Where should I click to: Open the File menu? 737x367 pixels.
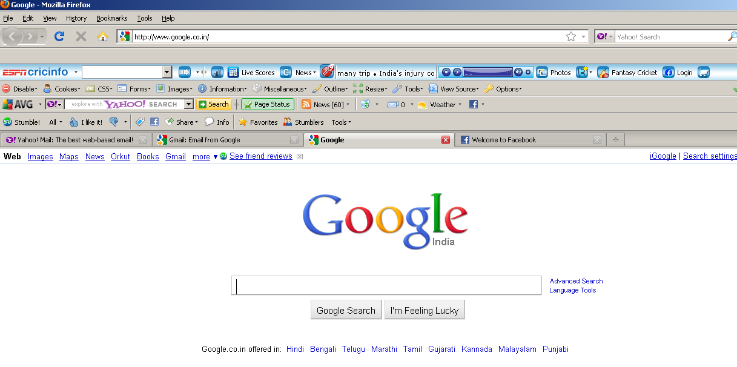[x=8, y=18]
